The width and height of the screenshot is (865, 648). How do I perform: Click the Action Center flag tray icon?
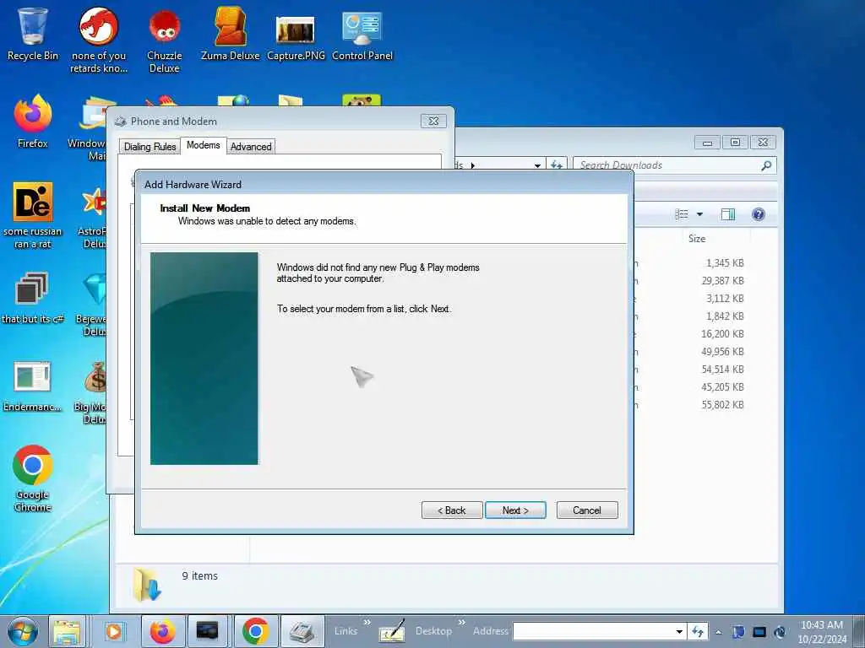pos(738,632)
